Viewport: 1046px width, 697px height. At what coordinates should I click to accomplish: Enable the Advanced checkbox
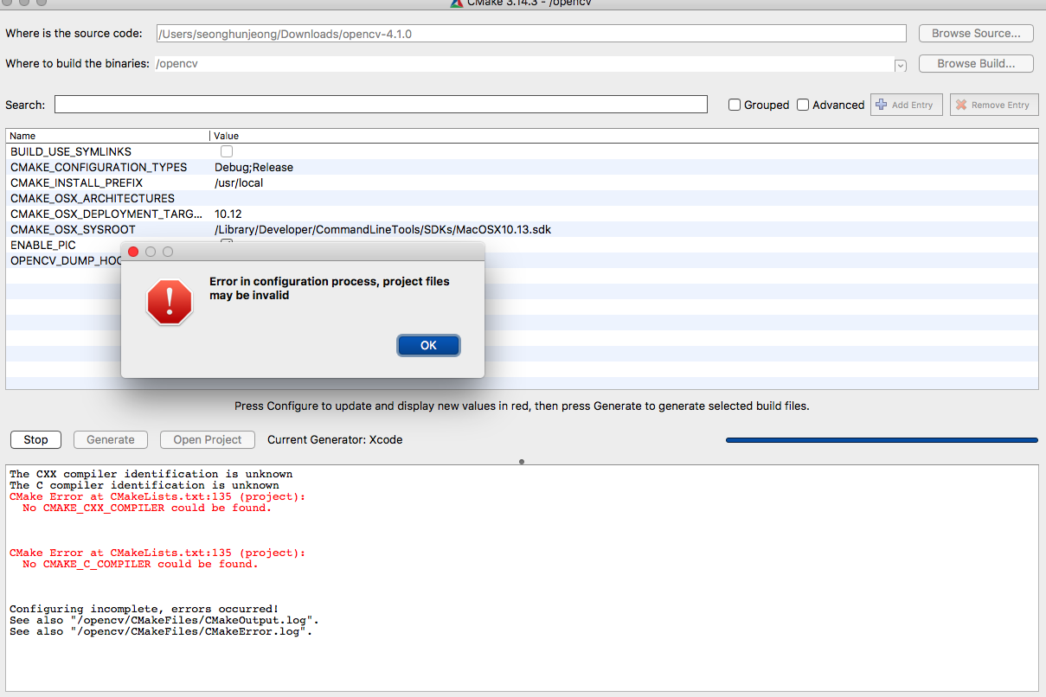[803, 105]
